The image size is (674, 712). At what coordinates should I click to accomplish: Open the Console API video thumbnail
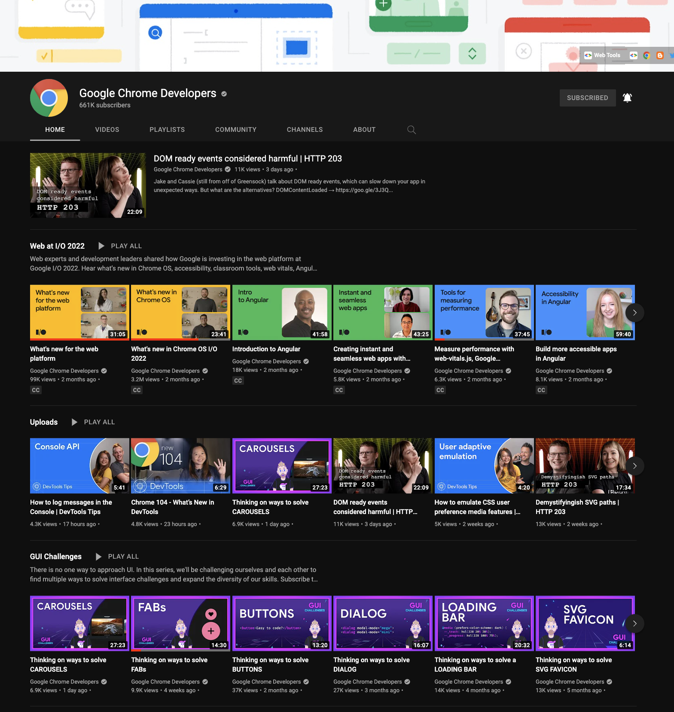(79, 466)
